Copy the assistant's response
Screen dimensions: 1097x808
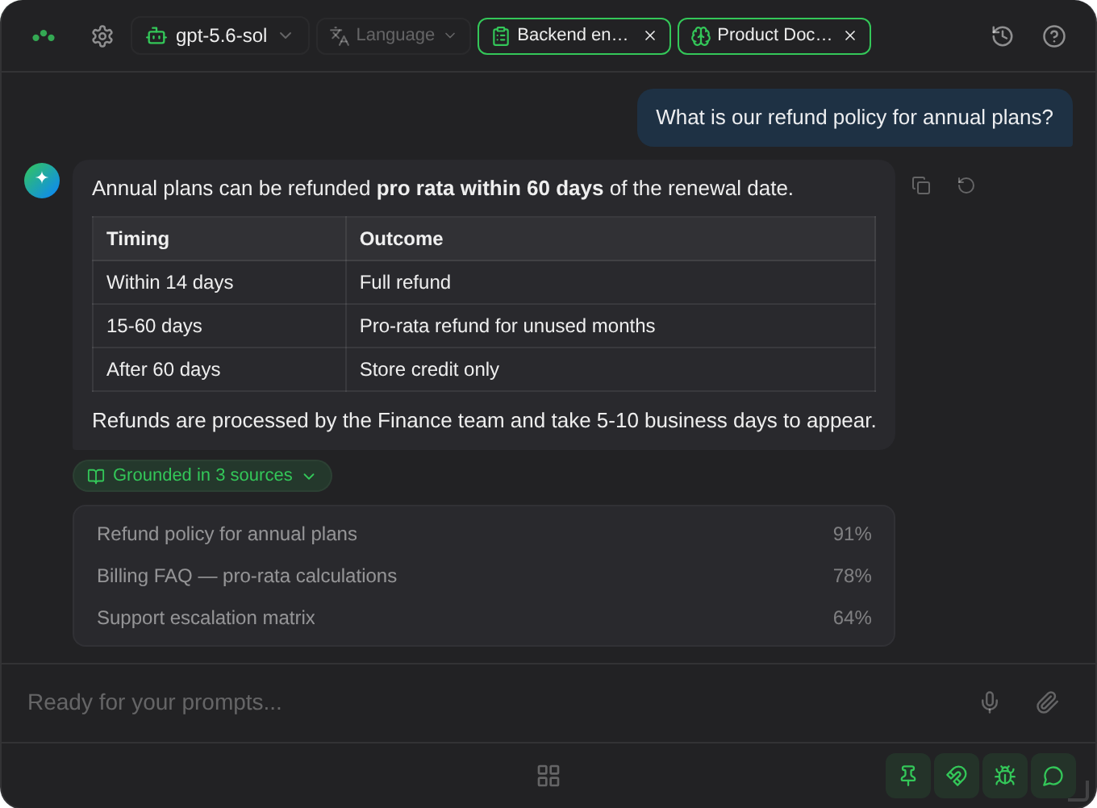921,185
